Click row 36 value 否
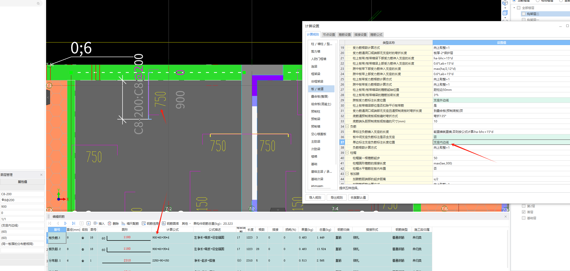This screenshot has width=570, height=271. point(501,137)
